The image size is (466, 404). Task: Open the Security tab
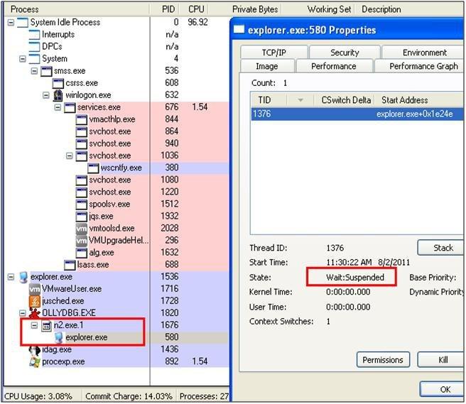tap(345, 53)
